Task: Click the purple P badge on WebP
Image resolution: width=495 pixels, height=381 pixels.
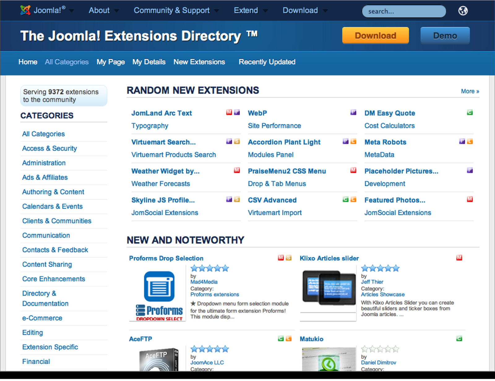Action: click(353, 112)
